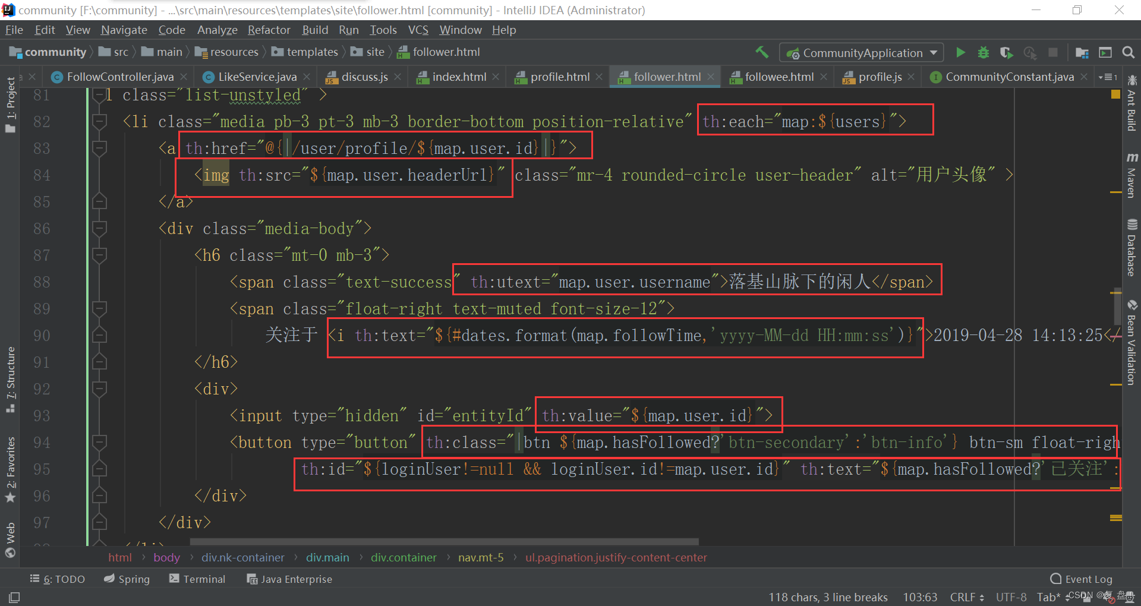Open Search Everywhere magnifier icon
Image resolution: width=1141 pixels, height=606 pixels.
[1128, 52]
